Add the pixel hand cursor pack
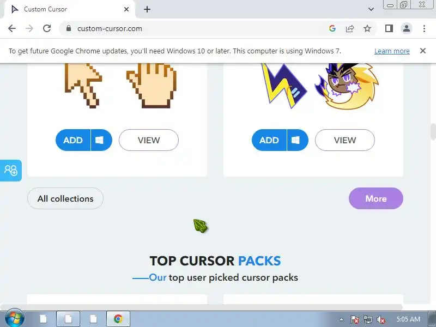This screenshot has width=436, height=327. [73, 140]
